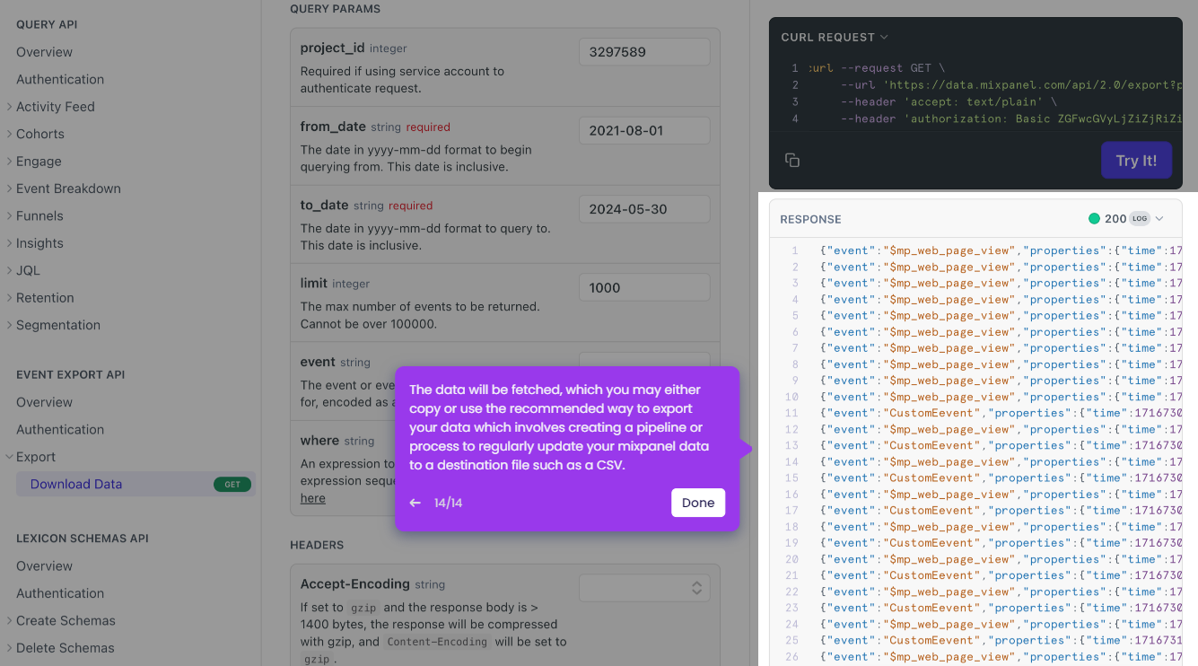
Task: Click the LOG badge next to status 200
Action: pos(1139,218)
